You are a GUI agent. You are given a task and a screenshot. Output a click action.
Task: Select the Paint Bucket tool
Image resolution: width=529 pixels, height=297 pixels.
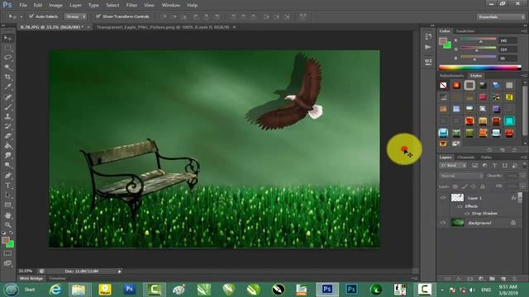click(7, 146)
